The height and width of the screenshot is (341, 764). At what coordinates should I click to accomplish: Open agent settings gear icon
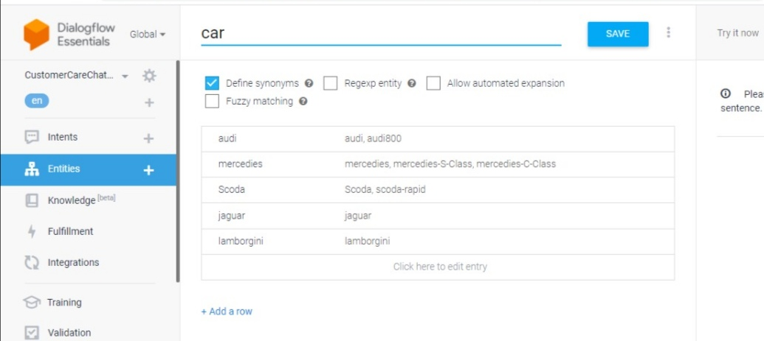click(x=149, y=76)
